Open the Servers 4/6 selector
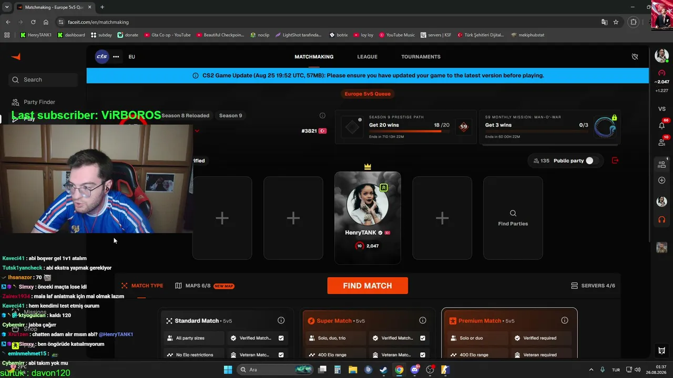 593,286
